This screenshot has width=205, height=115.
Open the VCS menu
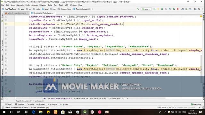click(x=67, y=5)
